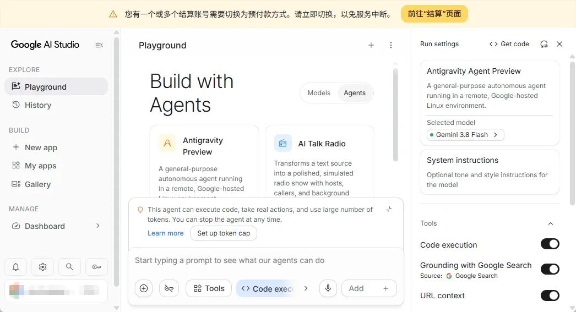Open the notifications bell icon

pyautogui.click(x=16, y=267)
